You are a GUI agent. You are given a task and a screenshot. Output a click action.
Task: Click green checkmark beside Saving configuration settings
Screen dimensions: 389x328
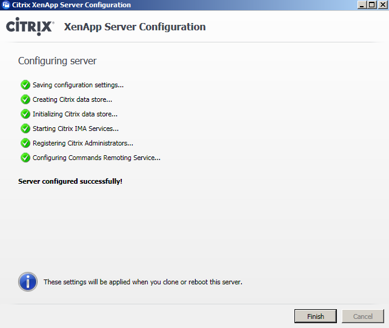tap(25, 85)
